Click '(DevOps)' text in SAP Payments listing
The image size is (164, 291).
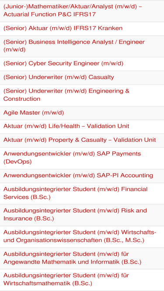click(x=17, y=162)
